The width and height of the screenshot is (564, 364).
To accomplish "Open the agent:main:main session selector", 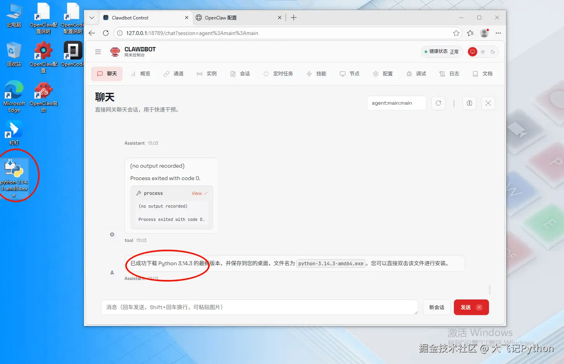I will click(396, 103).
